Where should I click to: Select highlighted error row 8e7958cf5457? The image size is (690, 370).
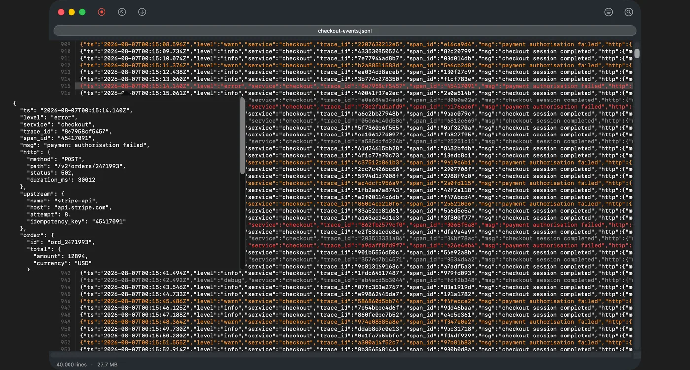tap(355, 86)
